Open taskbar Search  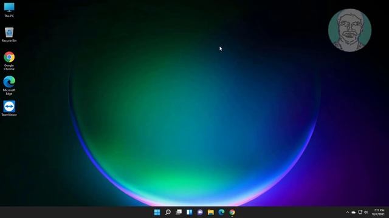pos(168,212)
